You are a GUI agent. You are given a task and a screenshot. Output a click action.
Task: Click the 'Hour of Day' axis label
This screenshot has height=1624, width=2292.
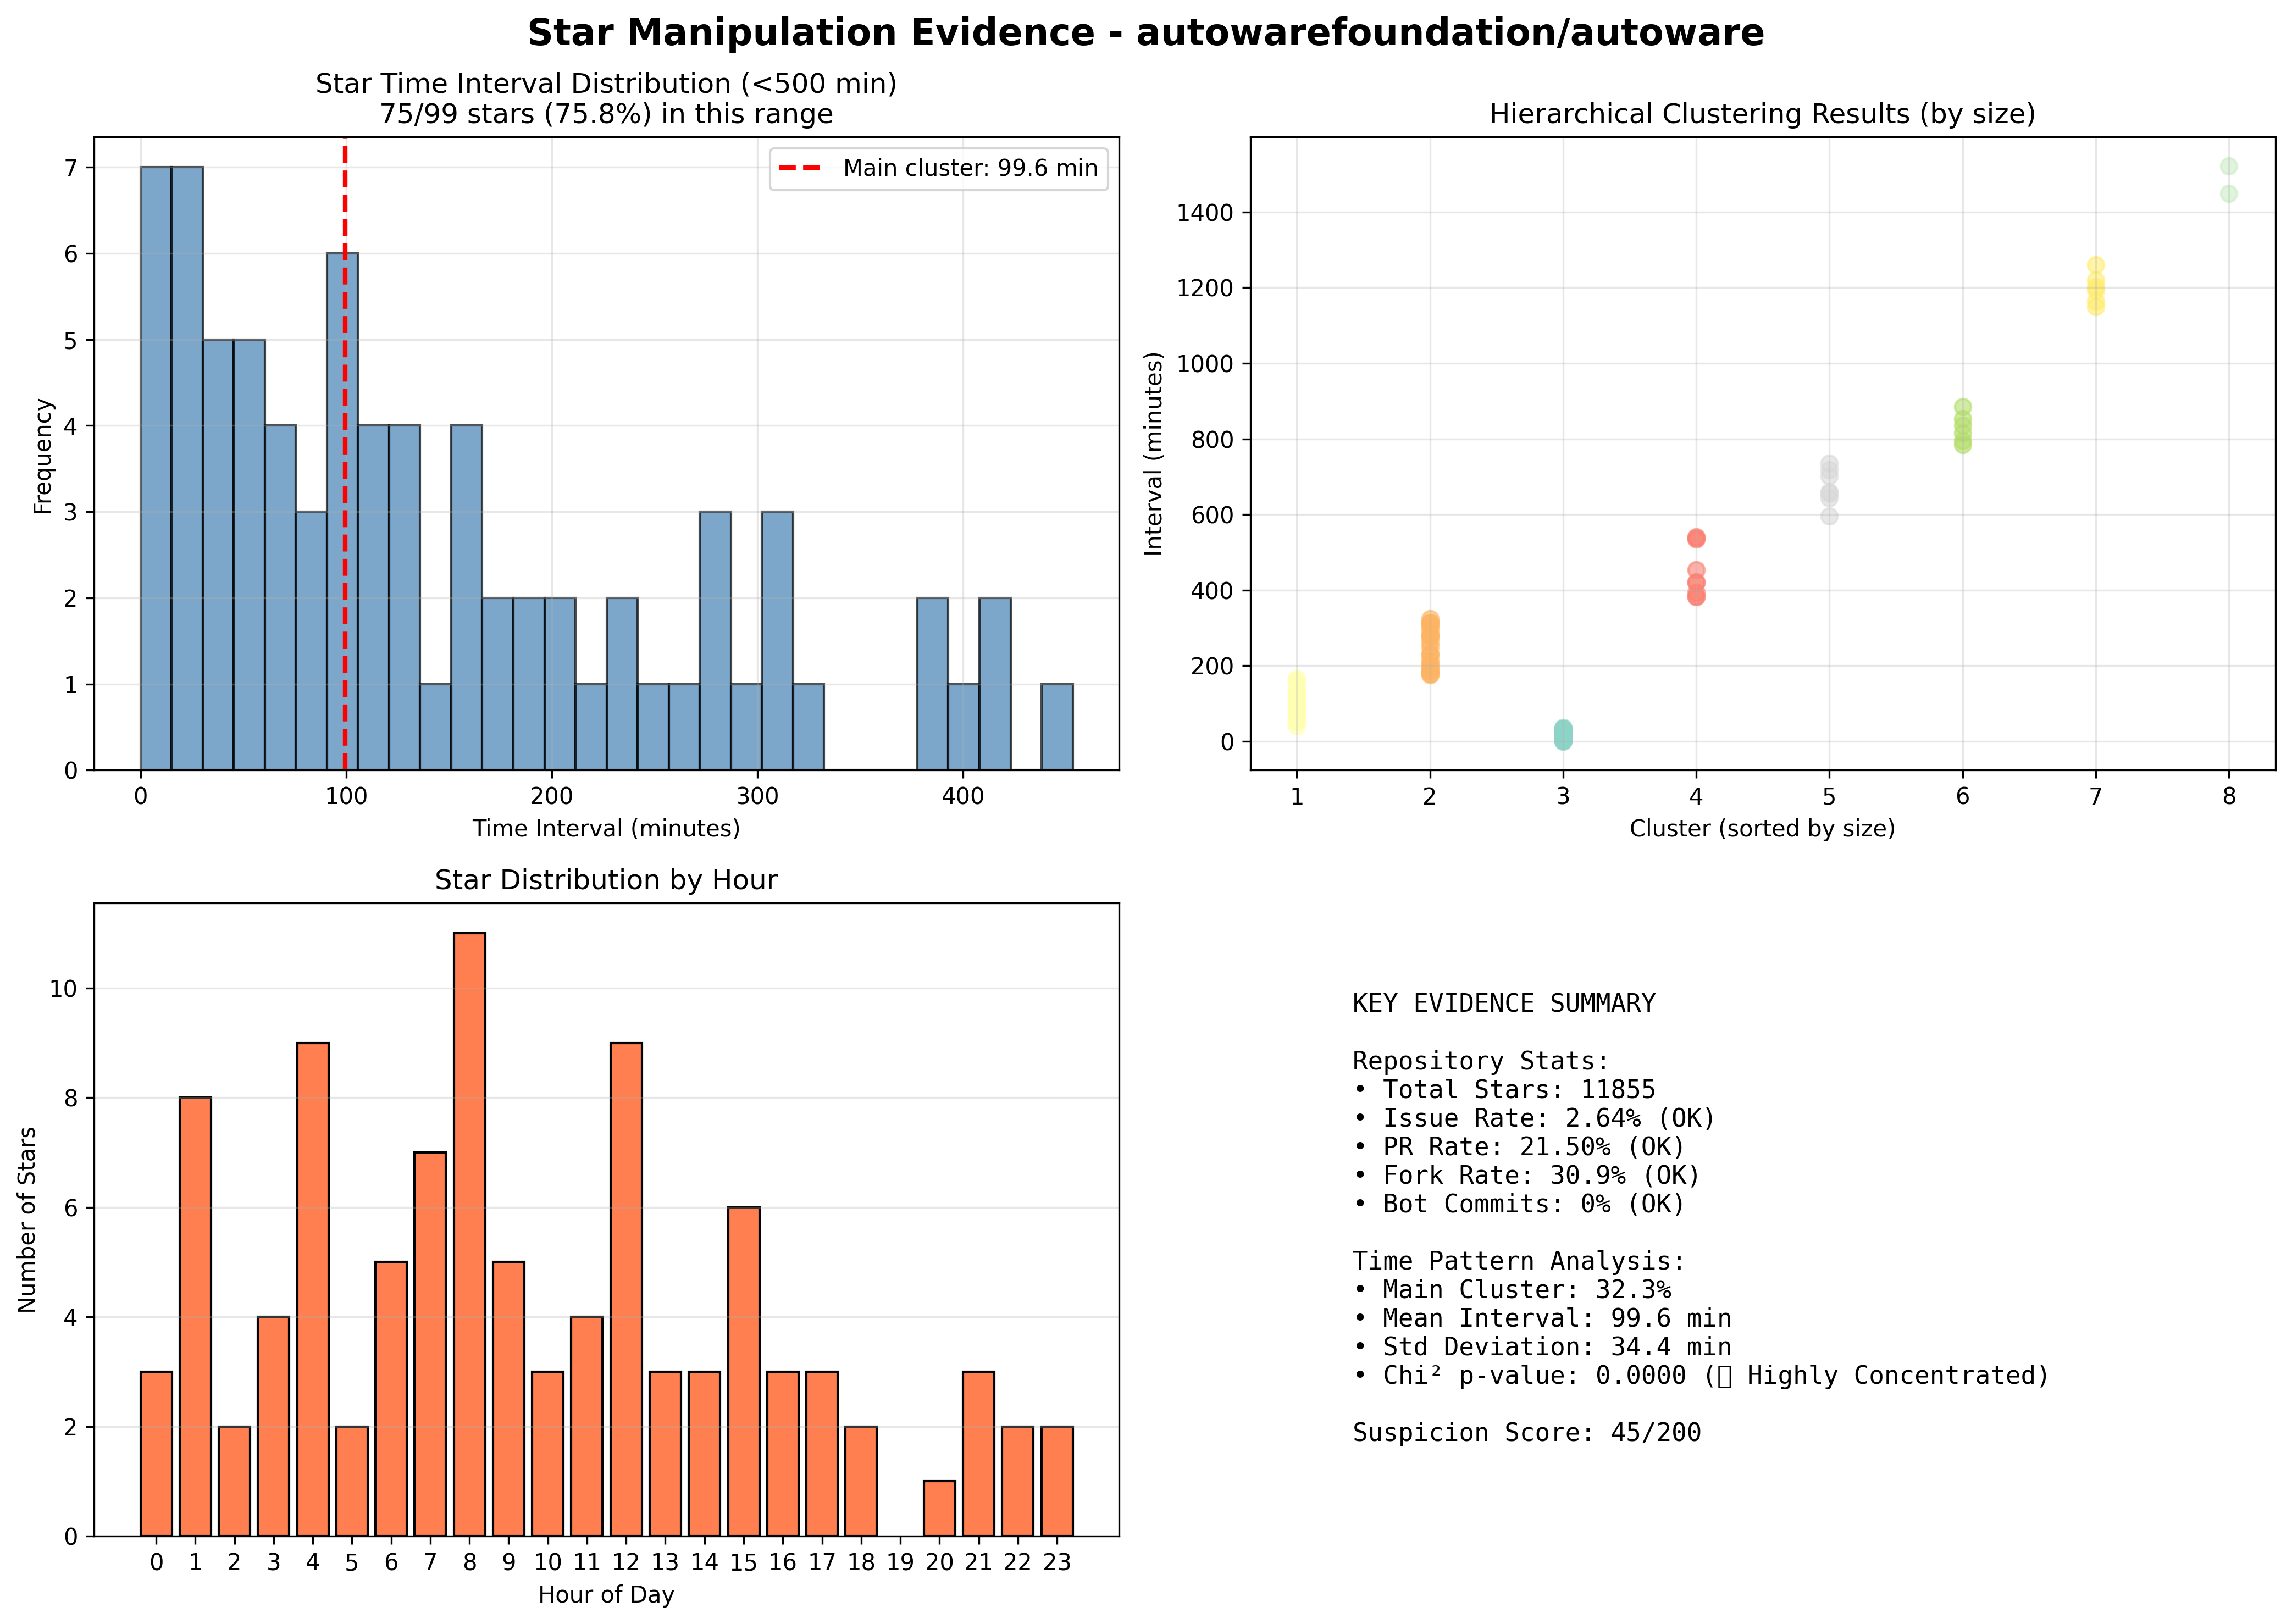pyautogui.click(x=606, y=1594)
